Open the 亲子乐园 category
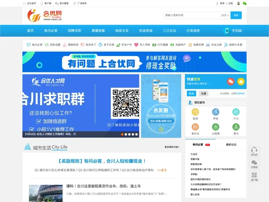269x202 pixels. (x=106, y=45)
